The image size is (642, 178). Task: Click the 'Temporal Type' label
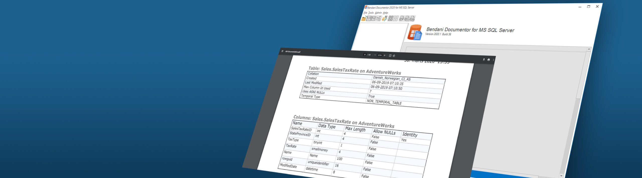point(310,96)
